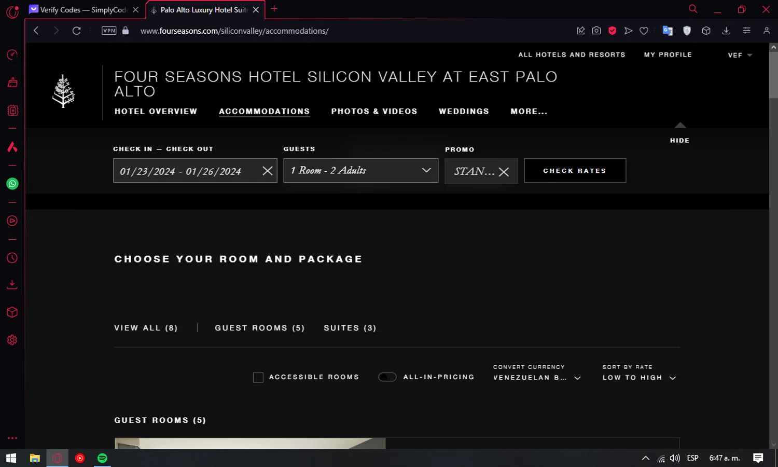Open the Google Translate extension icon
778x467 pixels.
[668, 31]
